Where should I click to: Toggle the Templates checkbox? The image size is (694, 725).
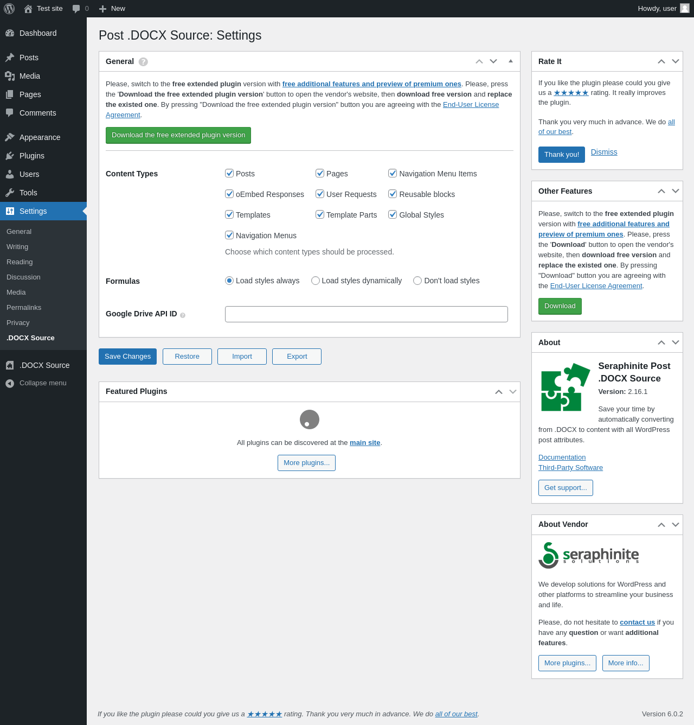tap(229, 214)
